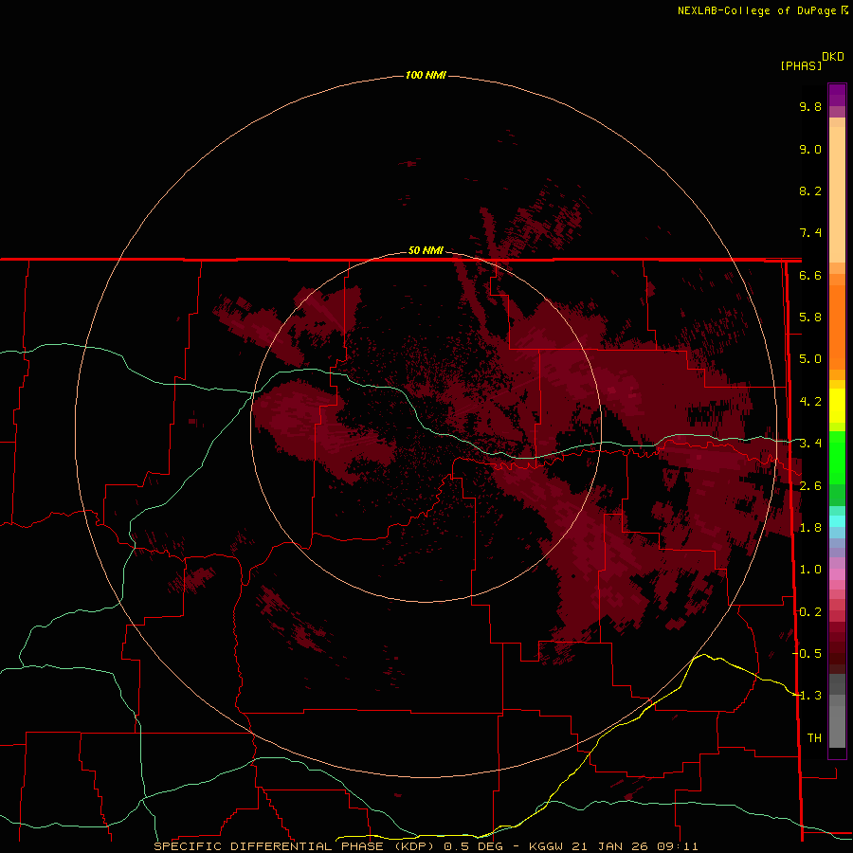This screenshot has height=853, width=853.
Task: Click the 100 NMI range ring label
Action: pyautogui.click(x=426, y=75)
